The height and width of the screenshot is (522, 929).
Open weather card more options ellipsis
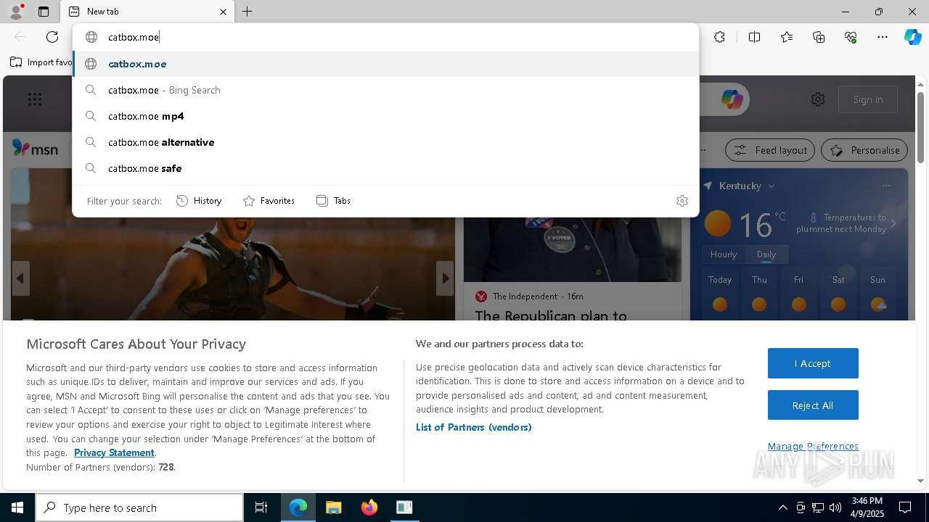point(885,186)
